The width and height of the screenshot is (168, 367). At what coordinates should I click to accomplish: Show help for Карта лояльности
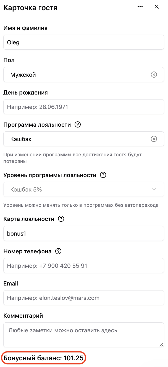pos(61,219)
